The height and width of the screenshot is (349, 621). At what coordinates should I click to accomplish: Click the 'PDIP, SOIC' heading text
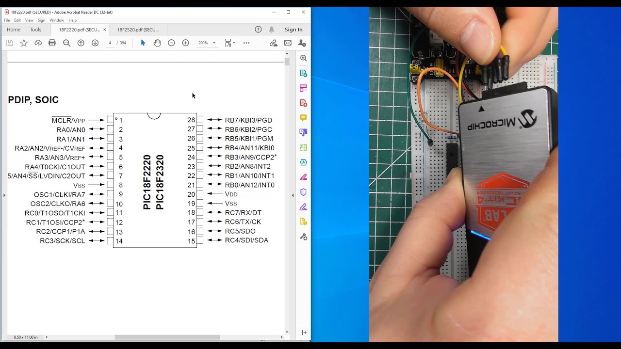(33, 100)
